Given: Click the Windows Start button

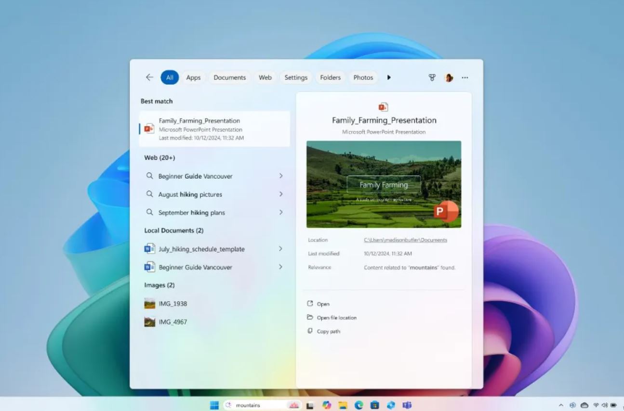Looking at the screenshot, I should [x=214, y=405].
